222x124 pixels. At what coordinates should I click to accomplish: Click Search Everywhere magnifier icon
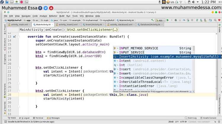point(215,20)
